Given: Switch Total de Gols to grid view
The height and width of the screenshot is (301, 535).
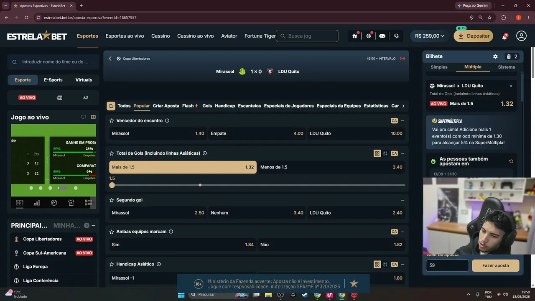Looking at the screenshot, I should coord(377,153).
